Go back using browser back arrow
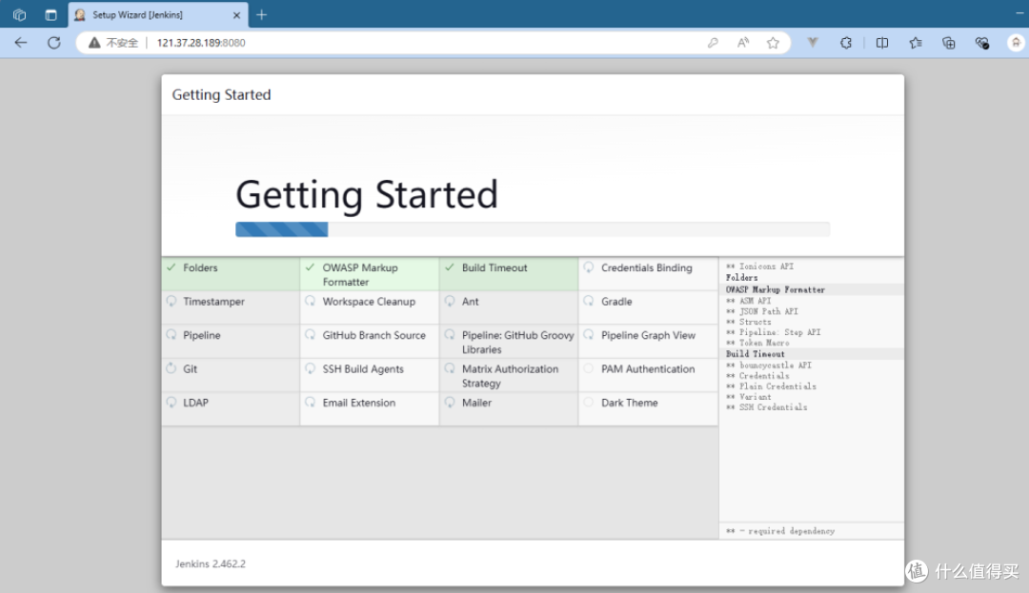The width and height of the screenshot is (1029, 593). coord(21,43)
